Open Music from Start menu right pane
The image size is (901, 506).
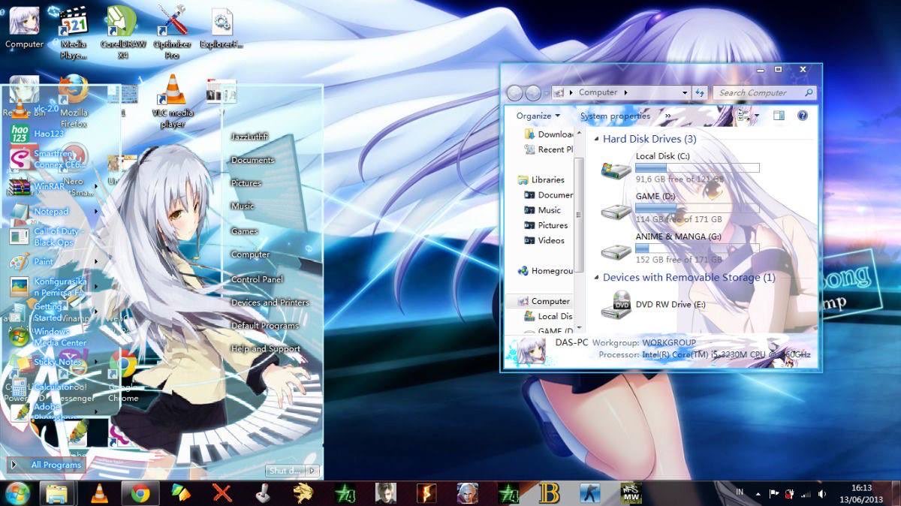point(243,206)
